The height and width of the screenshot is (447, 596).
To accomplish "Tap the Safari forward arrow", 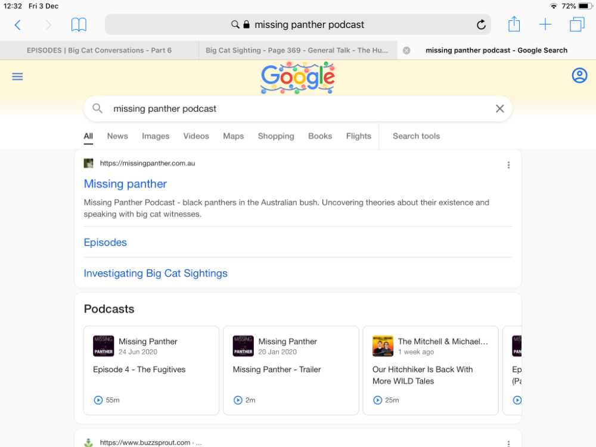I will point(48,25).
